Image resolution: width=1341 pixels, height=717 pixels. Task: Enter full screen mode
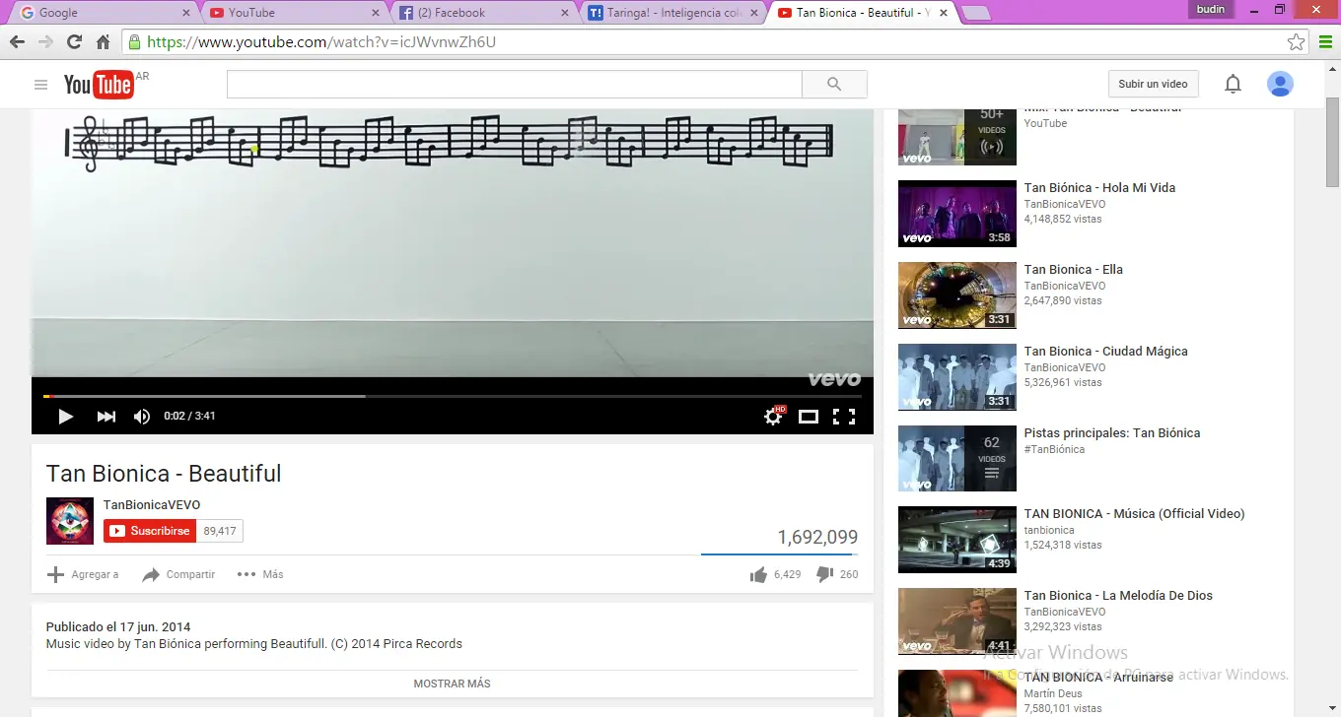(844, 417)
